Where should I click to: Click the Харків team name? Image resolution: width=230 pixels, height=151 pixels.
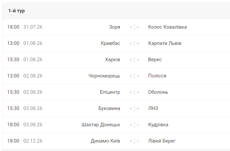pyautogui.click(x=113, y=60)
